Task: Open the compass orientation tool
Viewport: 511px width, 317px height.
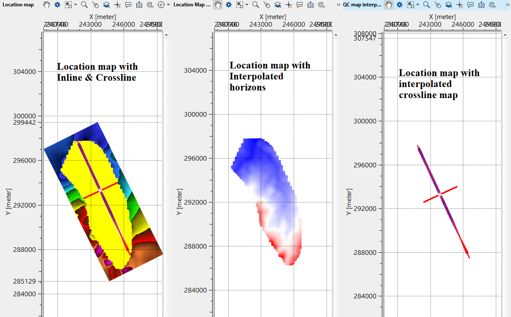Action: coord(161,5)
